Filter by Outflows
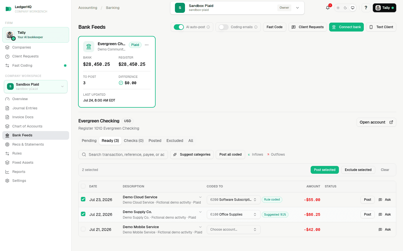The height and width of the screenshot is (251, 403). pyautogui.click(x=276, y=155)
